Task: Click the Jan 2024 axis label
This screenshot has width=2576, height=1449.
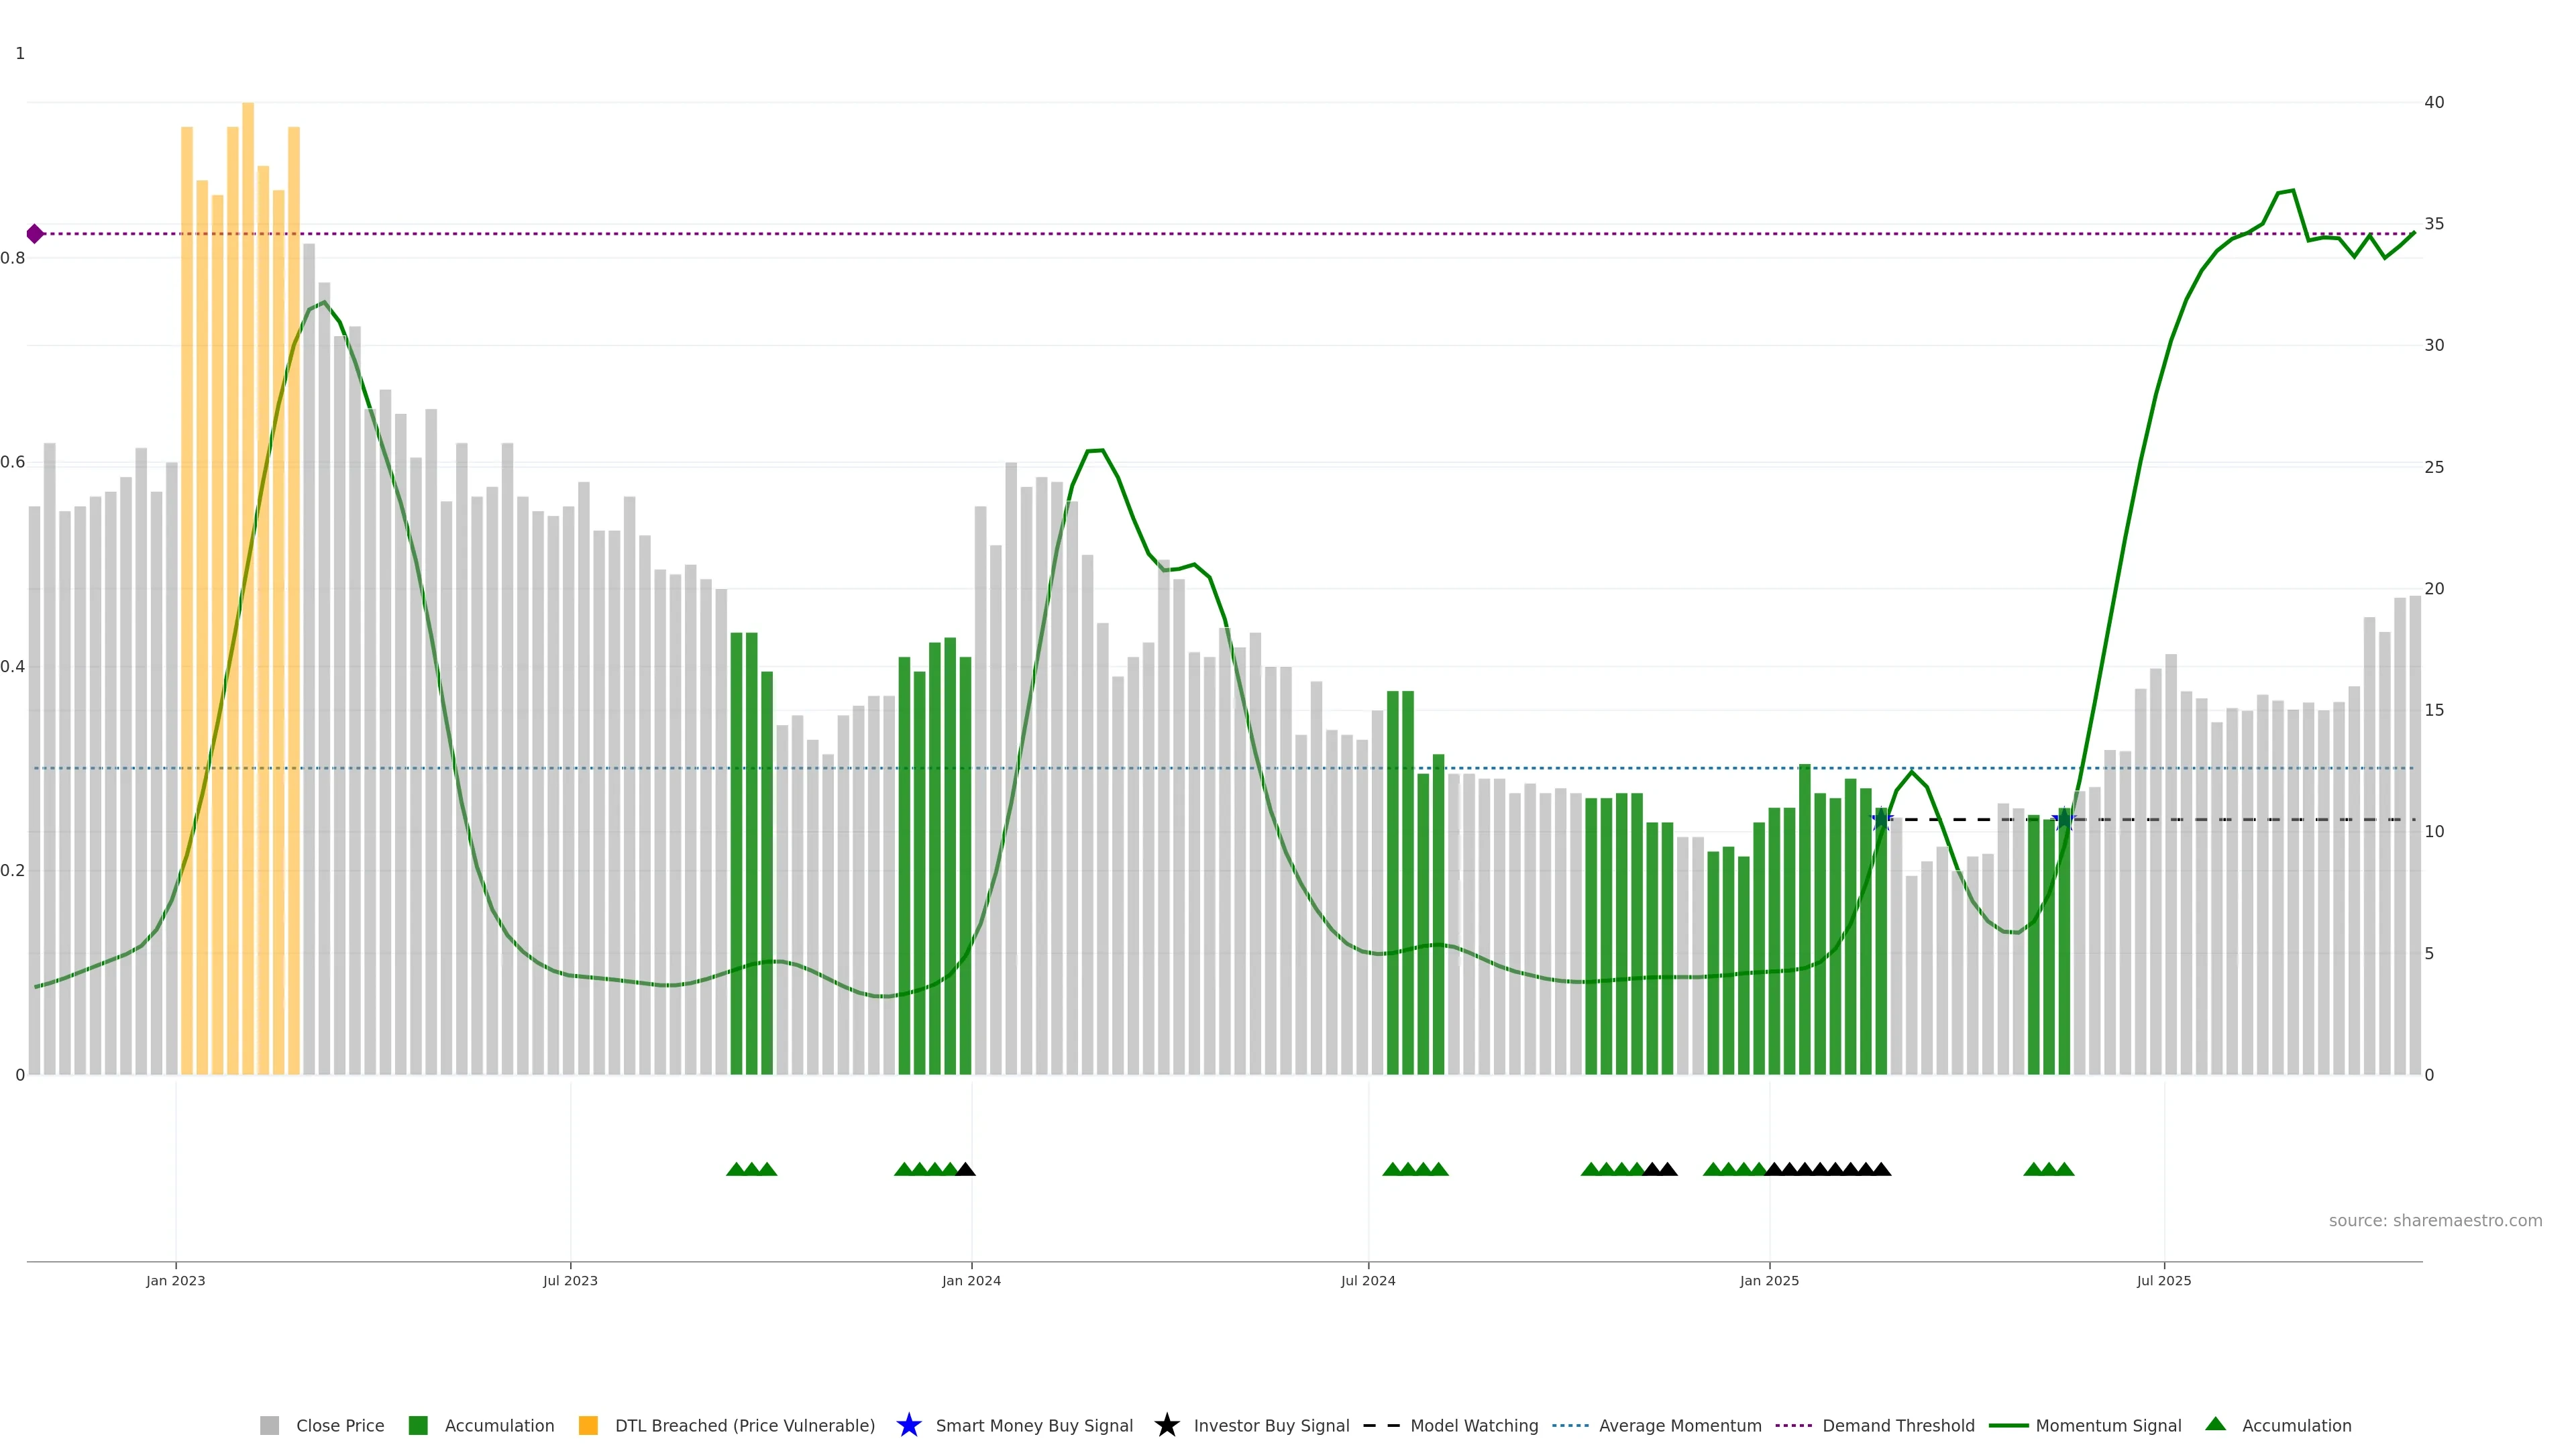Action: [971, 1280]
